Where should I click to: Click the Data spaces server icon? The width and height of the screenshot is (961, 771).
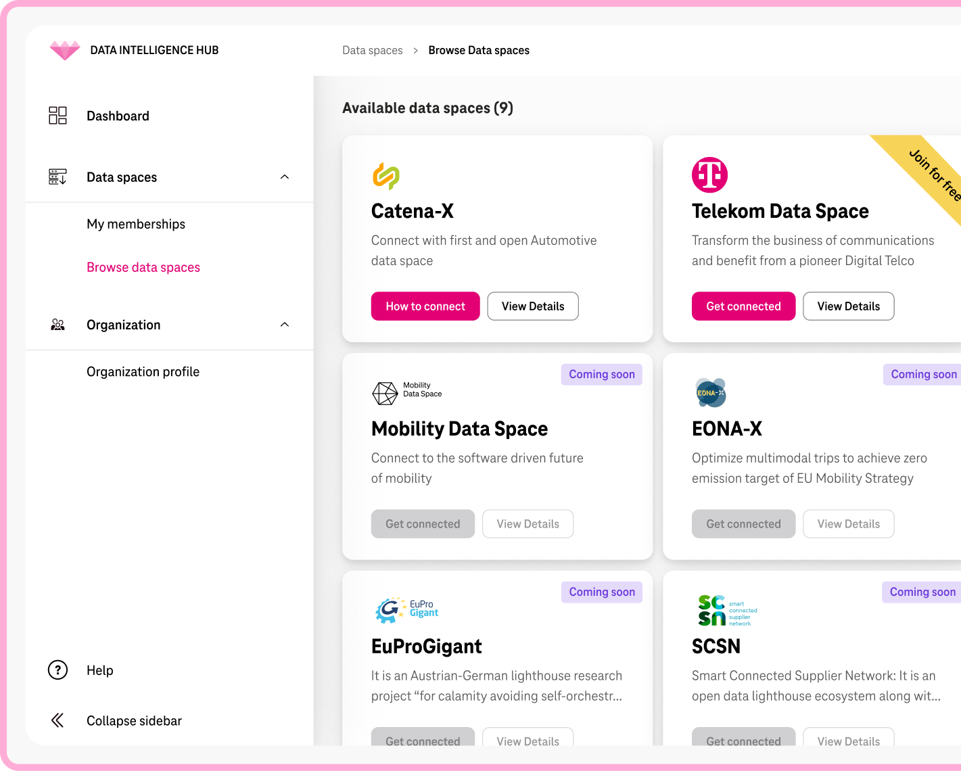57,177
